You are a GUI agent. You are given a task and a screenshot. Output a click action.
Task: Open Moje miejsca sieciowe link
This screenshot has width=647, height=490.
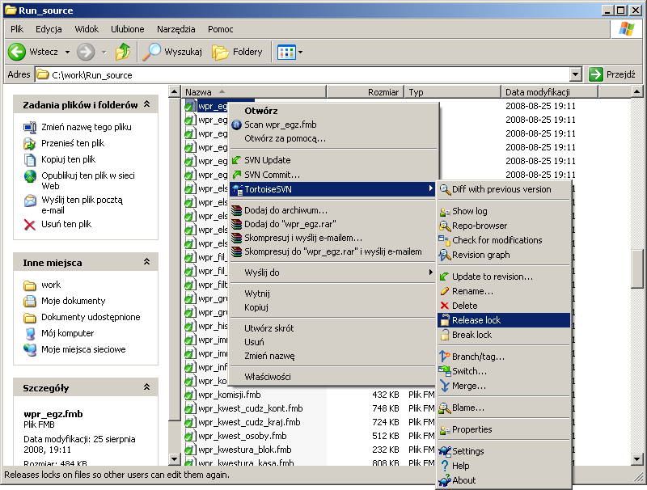(83, 349)
